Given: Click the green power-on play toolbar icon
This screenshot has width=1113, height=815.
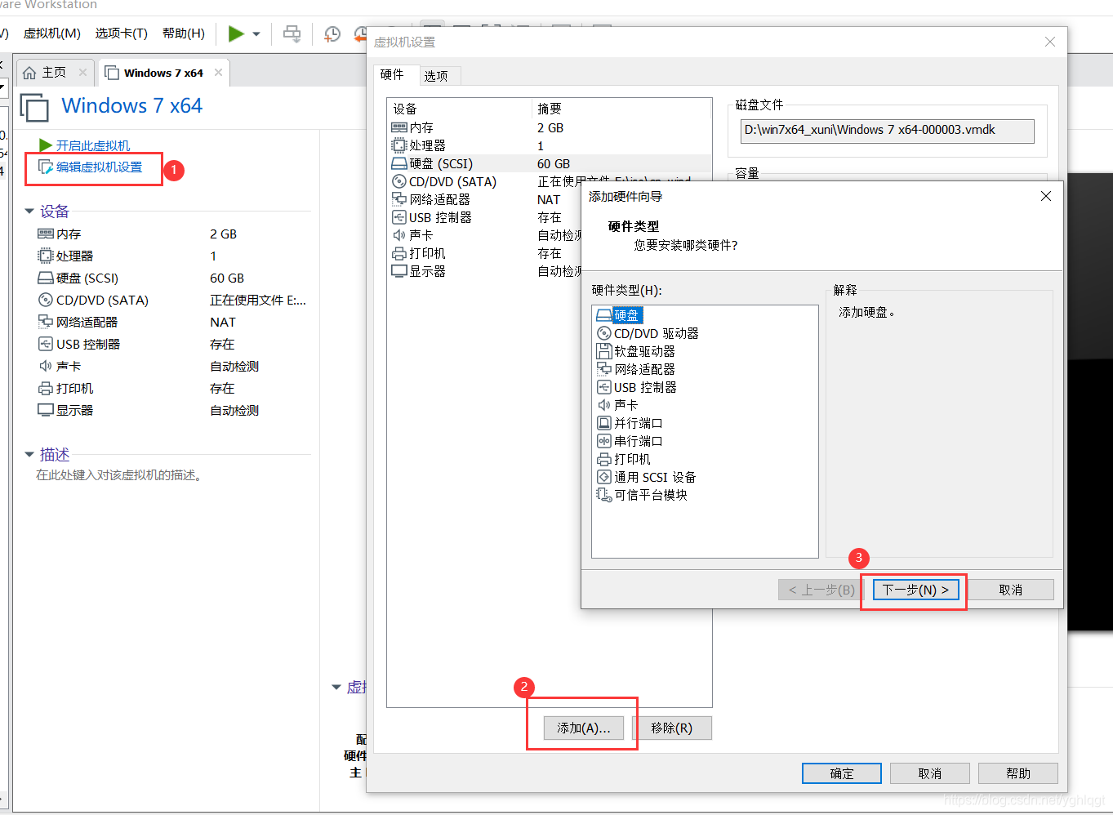Looking at the screenshot, I should pos(236,33).
